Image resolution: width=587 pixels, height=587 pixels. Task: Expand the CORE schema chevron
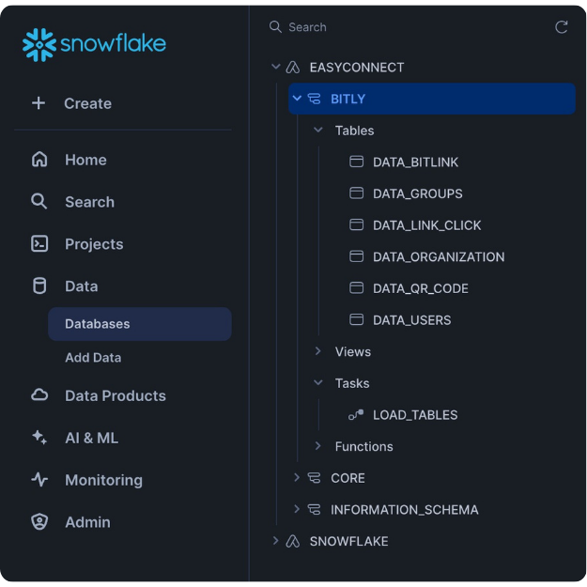297,477
